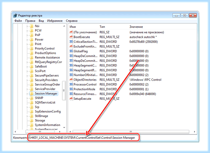Click the SystemInformation folder icon
This screenshot has width=210, height=153.
(31, 125)
